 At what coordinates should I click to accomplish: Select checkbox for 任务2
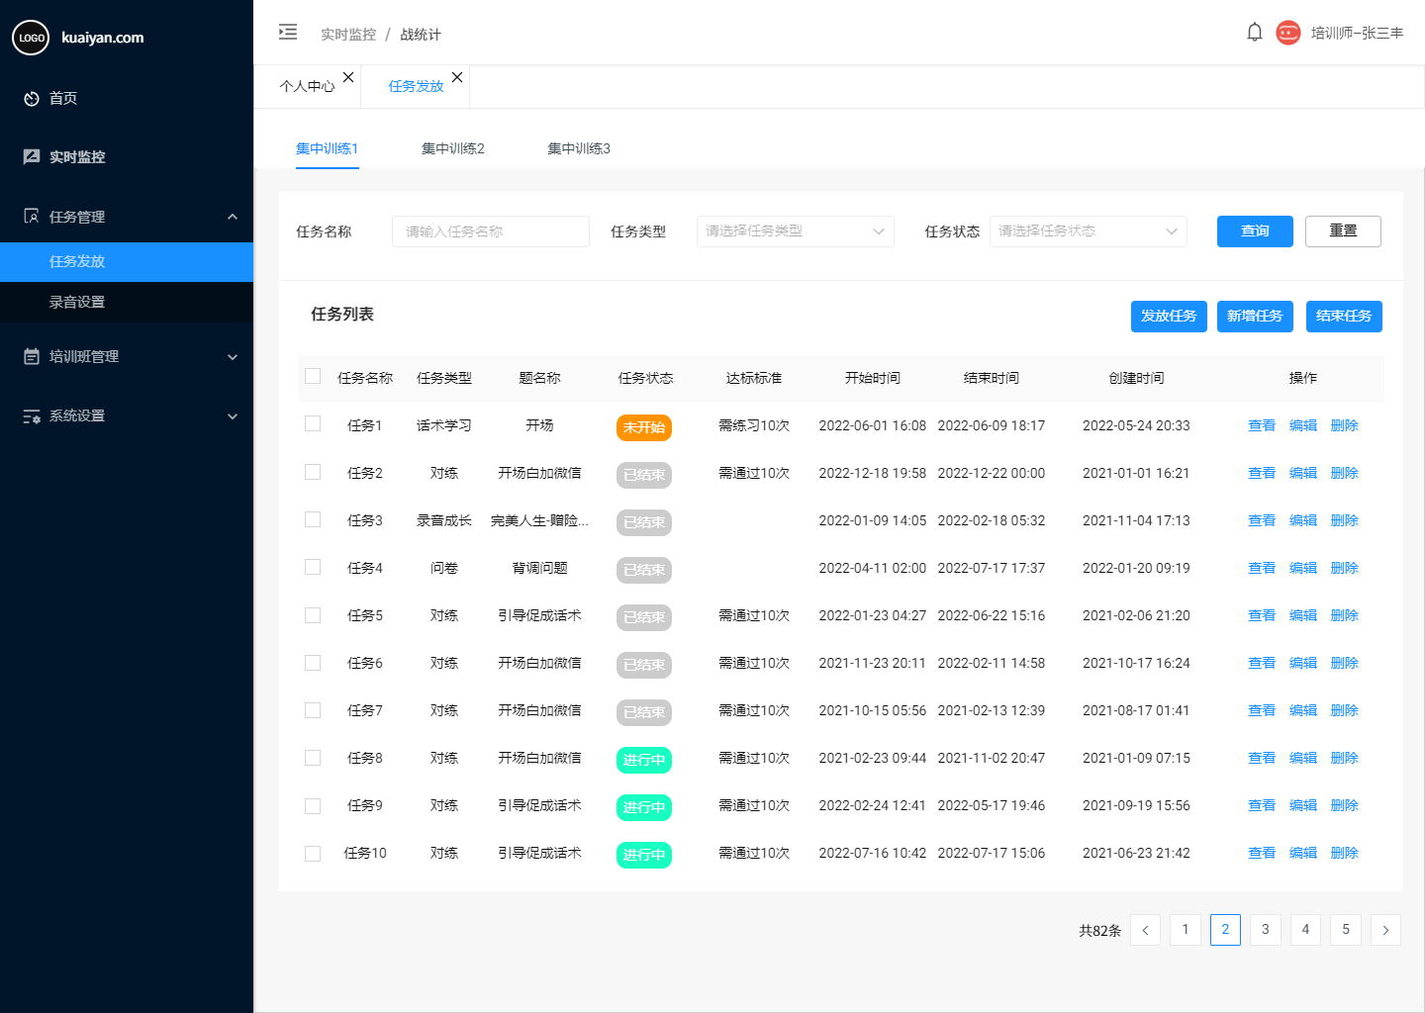[x=313, y=472]
